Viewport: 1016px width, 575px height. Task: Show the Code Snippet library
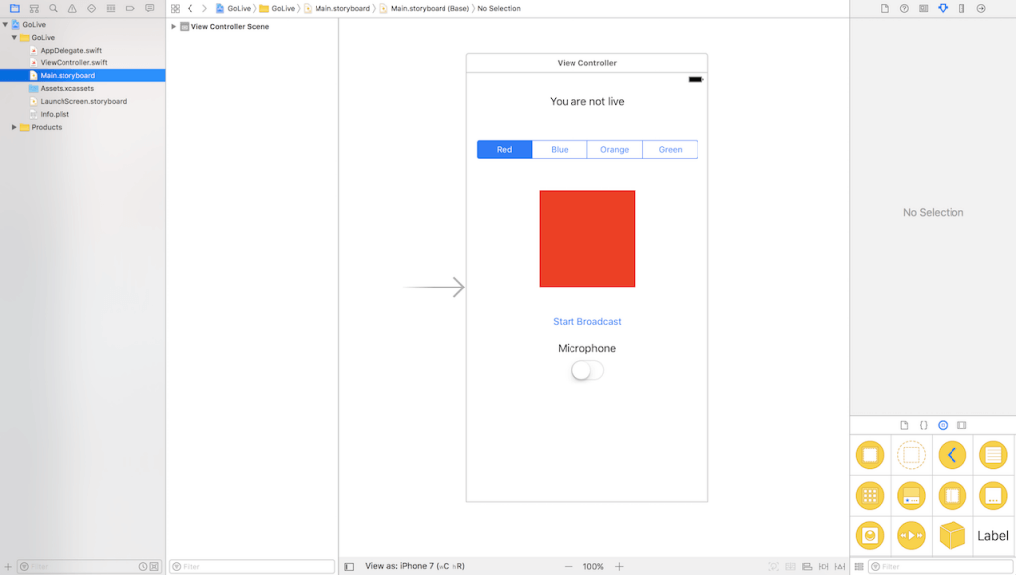[x=922, y=425]
